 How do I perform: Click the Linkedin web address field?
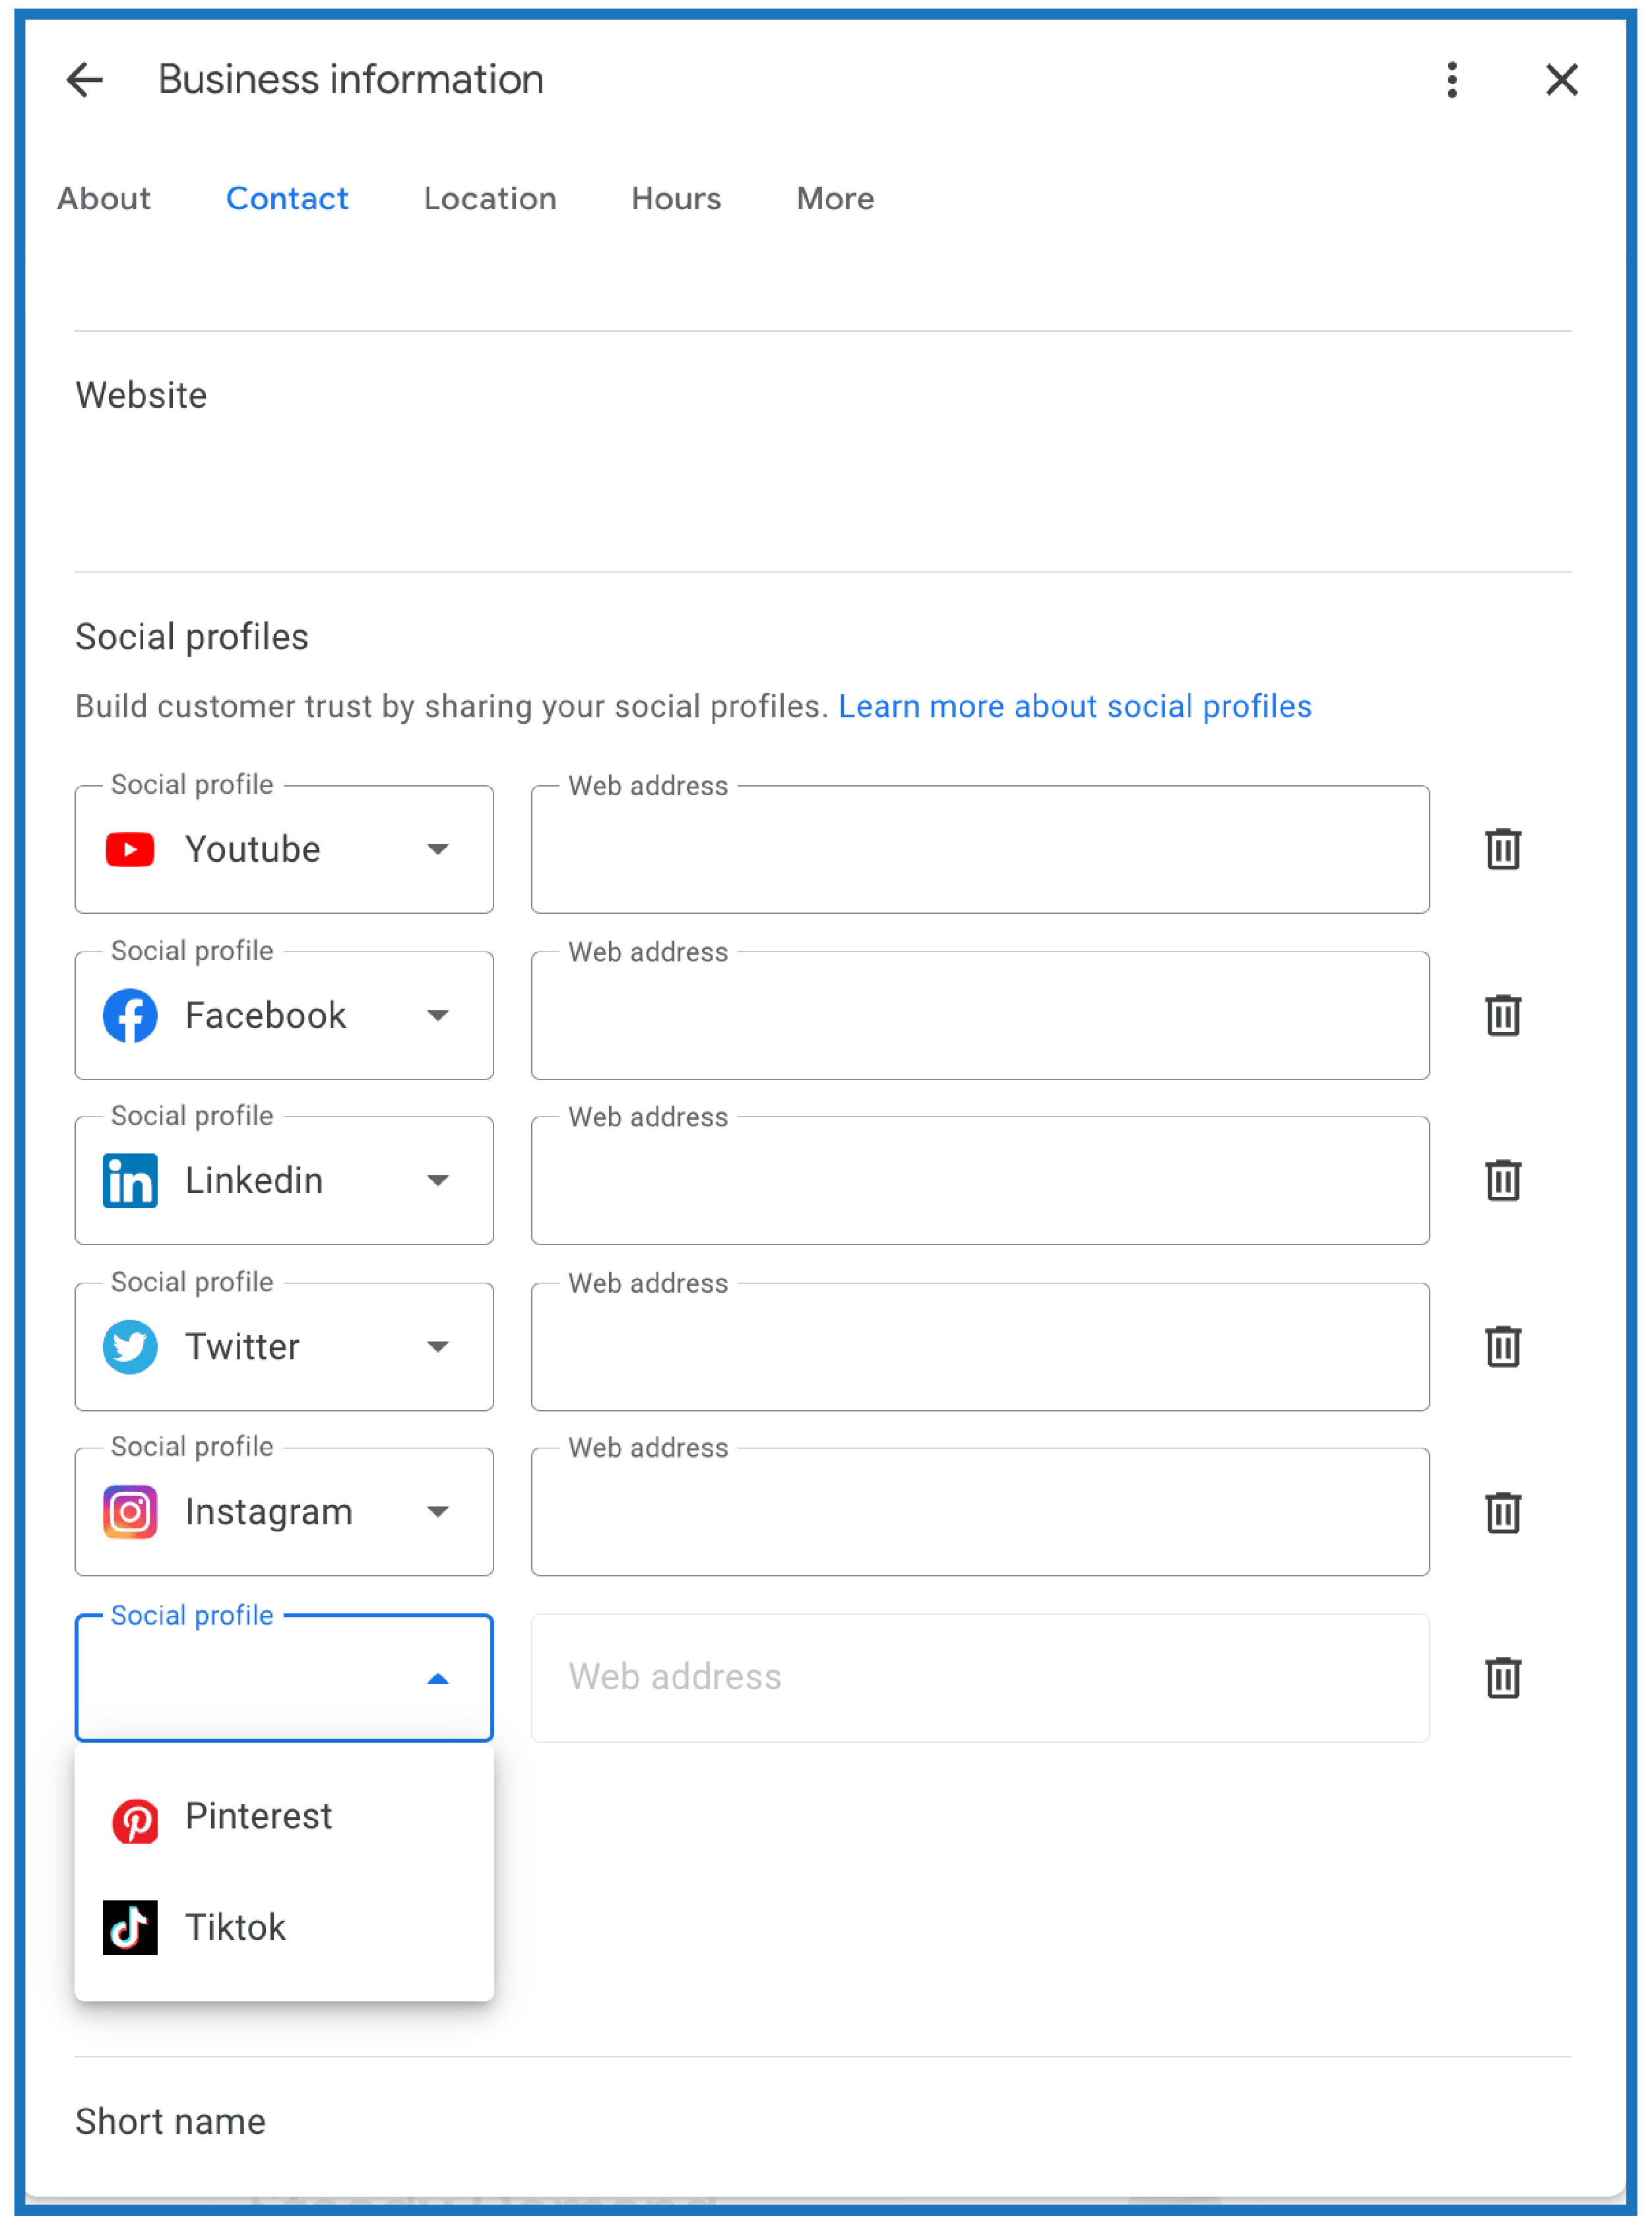pos(980,1180)
